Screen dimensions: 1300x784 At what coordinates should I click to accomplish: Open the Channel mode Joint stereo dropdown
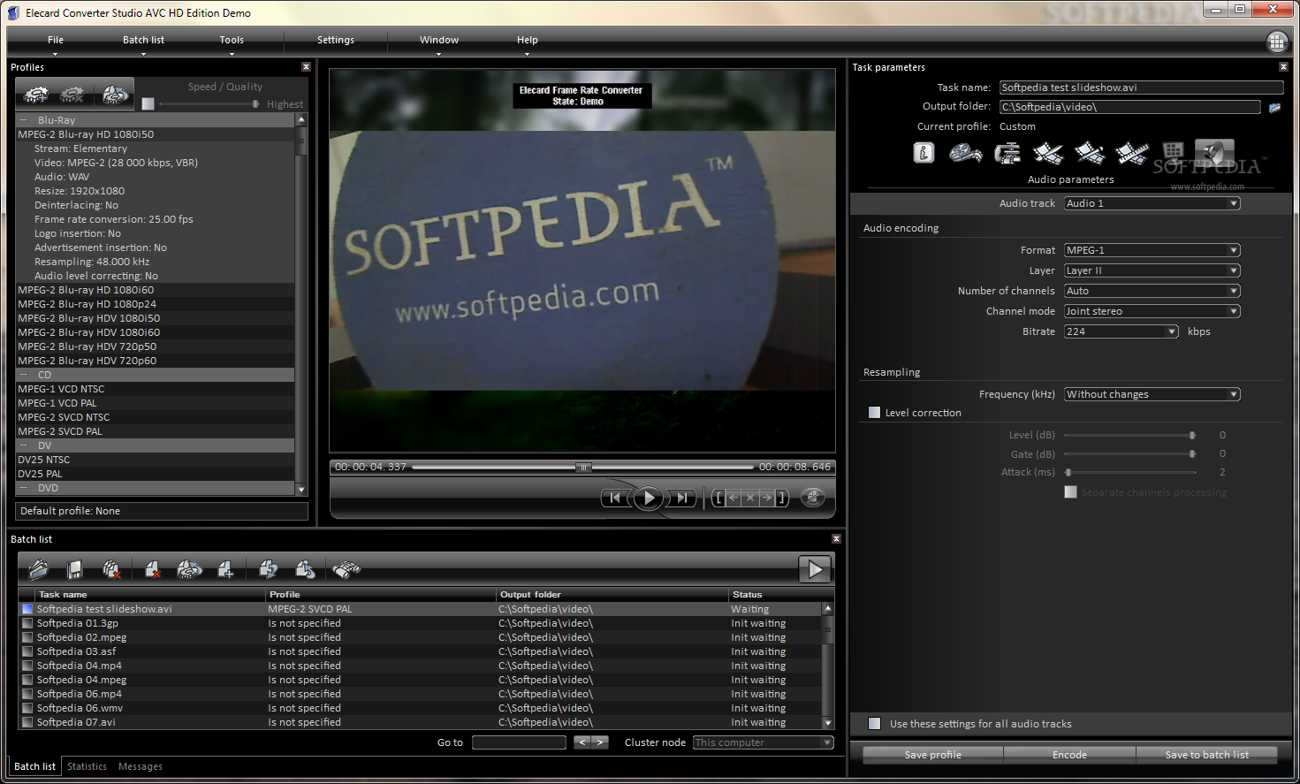[x=1152, y=311]
